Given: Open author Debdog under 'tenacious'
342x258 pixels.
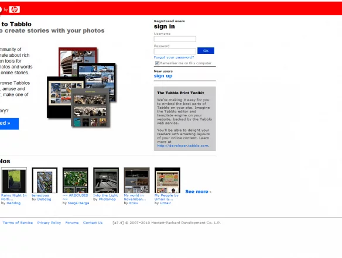Looking at the screenshot, I should (x=44, y=199).
